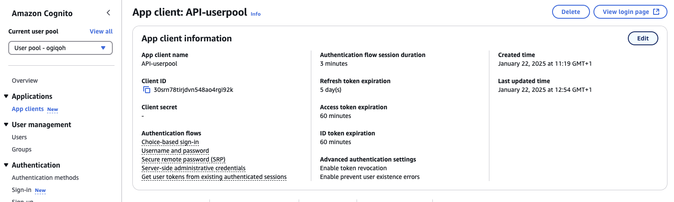Navigate to Groups
This screenshot has height=202, width=674.
[x=22, y=149]
